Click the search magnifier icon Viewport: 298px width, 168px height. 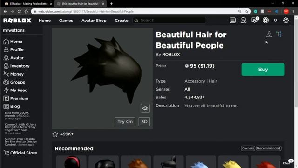[136, 21]
